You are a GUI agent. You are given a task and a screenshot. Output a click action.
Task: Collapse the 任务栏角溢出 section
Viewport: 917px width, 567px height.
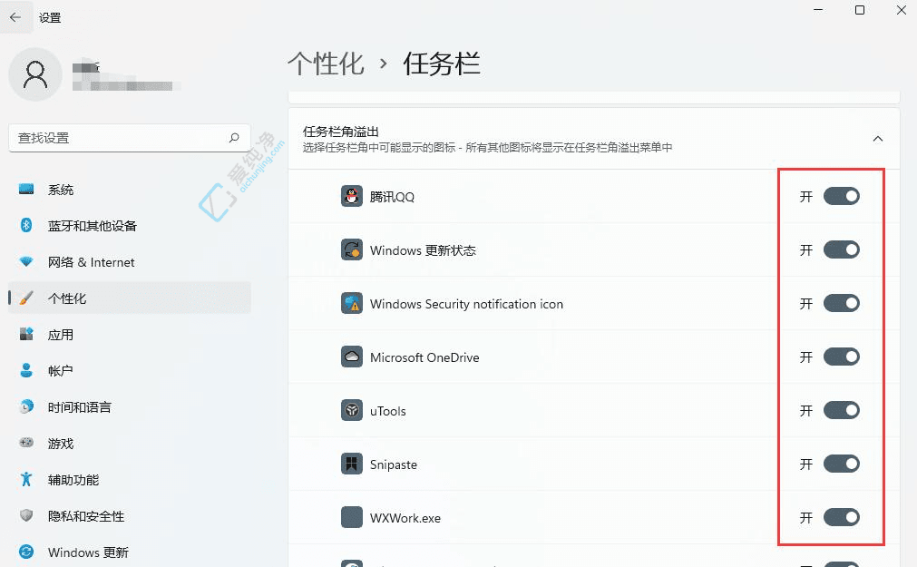[x=877, y=138]
